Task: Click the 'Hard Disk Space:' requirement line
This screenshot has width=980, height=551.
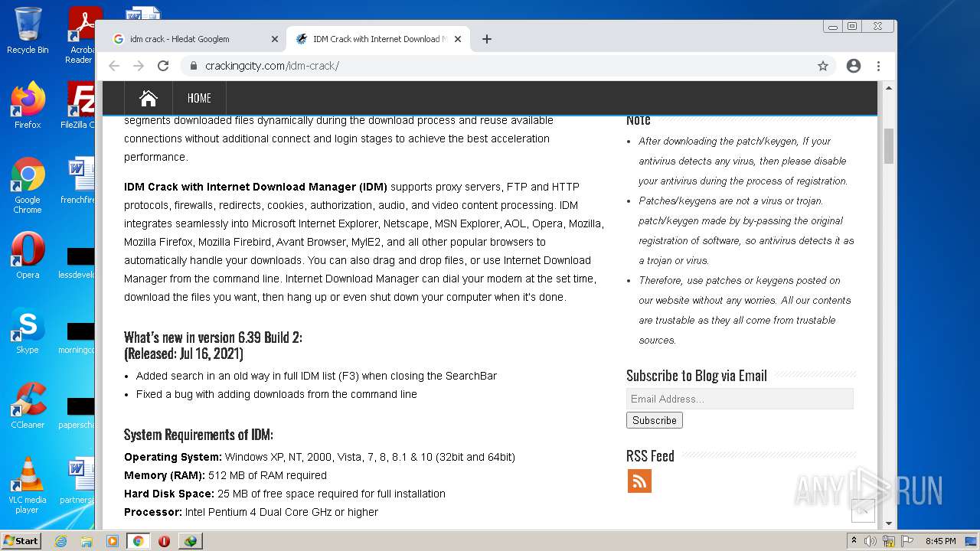Action: (x=285, y=494)
